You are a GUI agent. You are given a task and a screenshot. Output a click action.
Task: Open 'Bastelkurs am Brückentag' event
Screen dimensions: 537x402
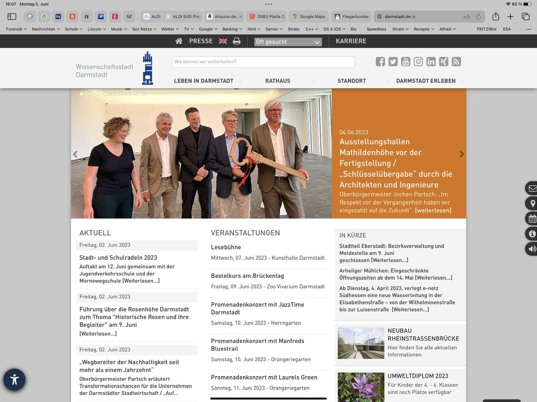[x=247, y=276]
